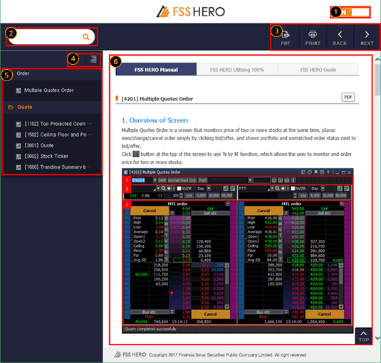Open the Day dropdown in the left pane
Screen dimensions: 381x363
click(209, 189)
